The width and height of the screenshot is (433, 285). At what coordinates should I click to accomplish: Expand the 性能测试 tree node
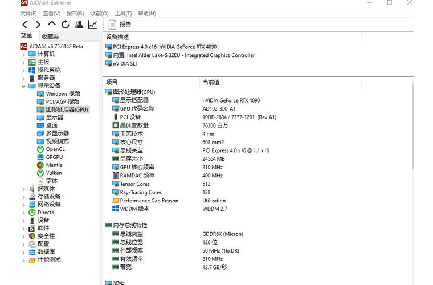click(24, 260)
